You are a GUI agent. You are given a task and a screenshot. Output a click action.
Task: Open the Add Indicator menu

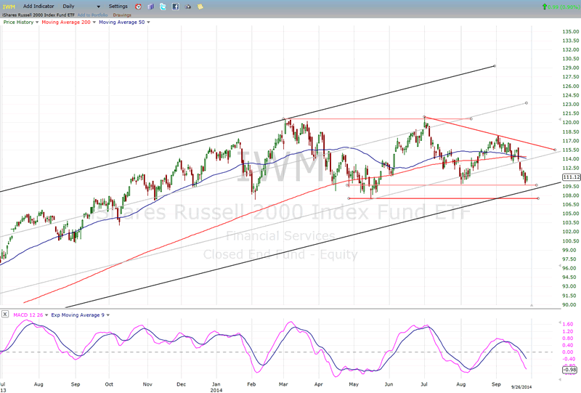[38, 7]
